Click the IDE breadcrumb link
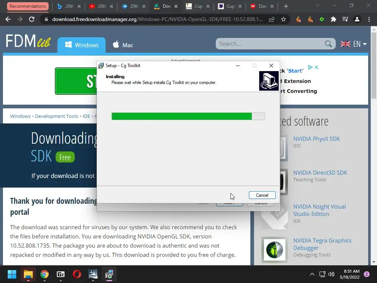The width and height of the screenshot is (377, 283). (x=86, y=116)
